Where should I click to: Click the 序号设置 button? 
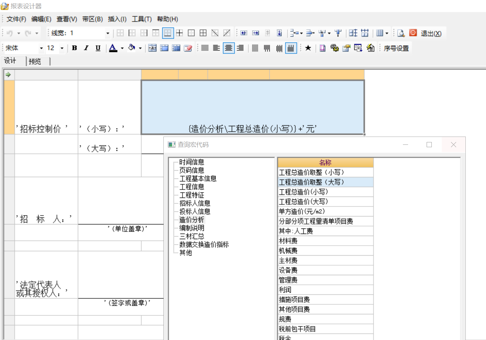click(x=396, y=48)
